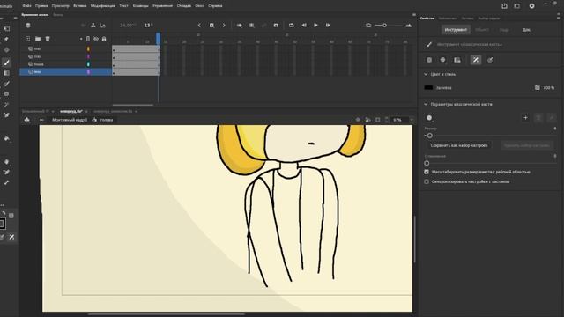Image resolution: width=564 pixels, height=317 pixels.
Task: Go to the next keyframe arrow
Action: [x=224, y=26]
